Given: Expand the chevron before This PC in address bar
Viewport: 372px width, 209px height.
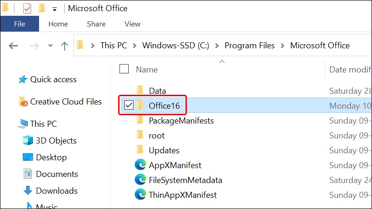Looking at the screenshot, I should click(93, 46).
